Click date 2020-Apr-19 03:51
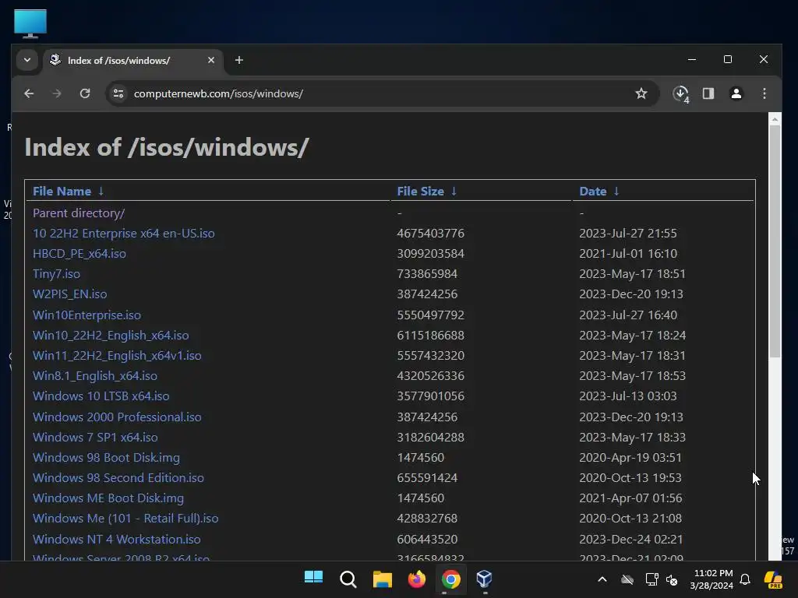Screen dimensions: 798x598 (x=630, y=458)
